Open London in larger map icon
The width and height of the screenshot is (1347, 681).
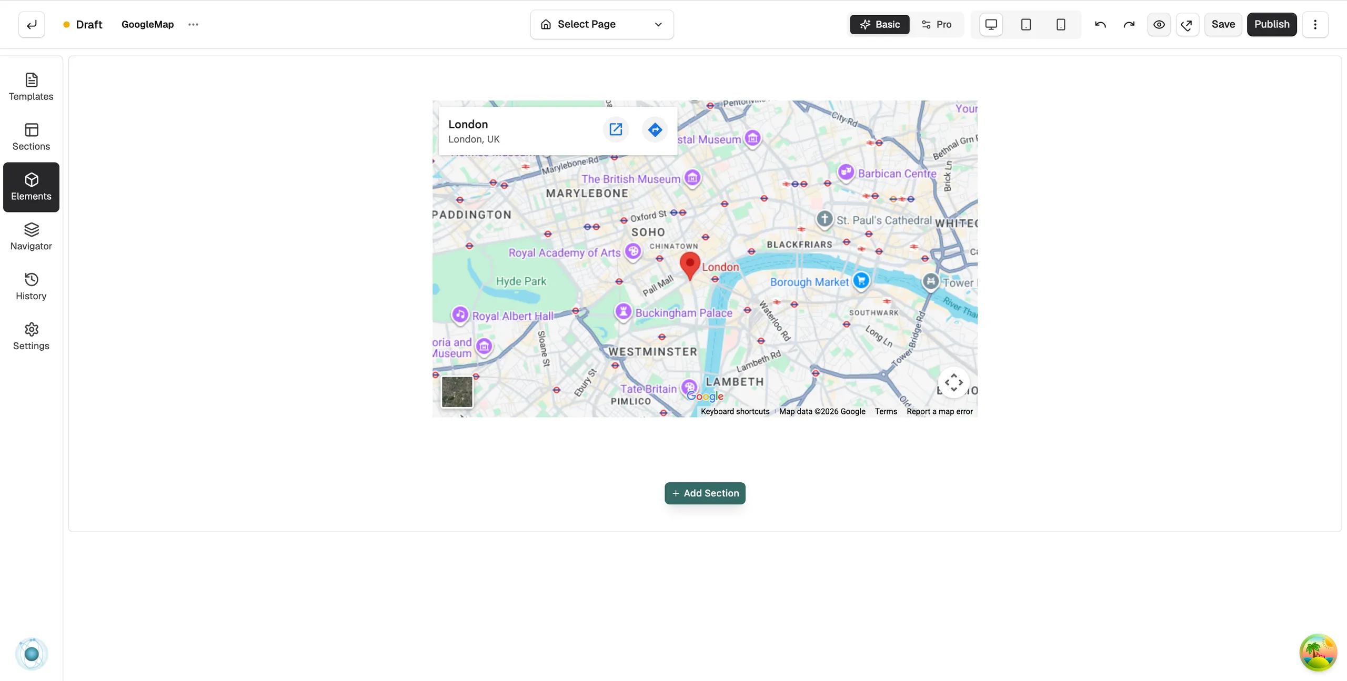(x=616, y=129)
